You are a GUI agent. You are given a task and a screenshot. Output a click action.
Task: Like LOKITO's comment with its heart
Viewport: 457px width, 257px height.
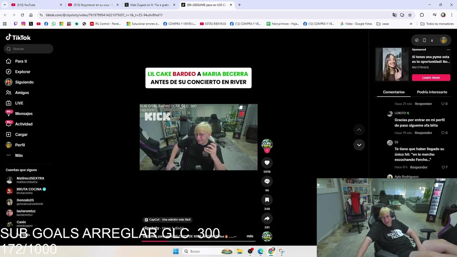(x=443, y=133)
